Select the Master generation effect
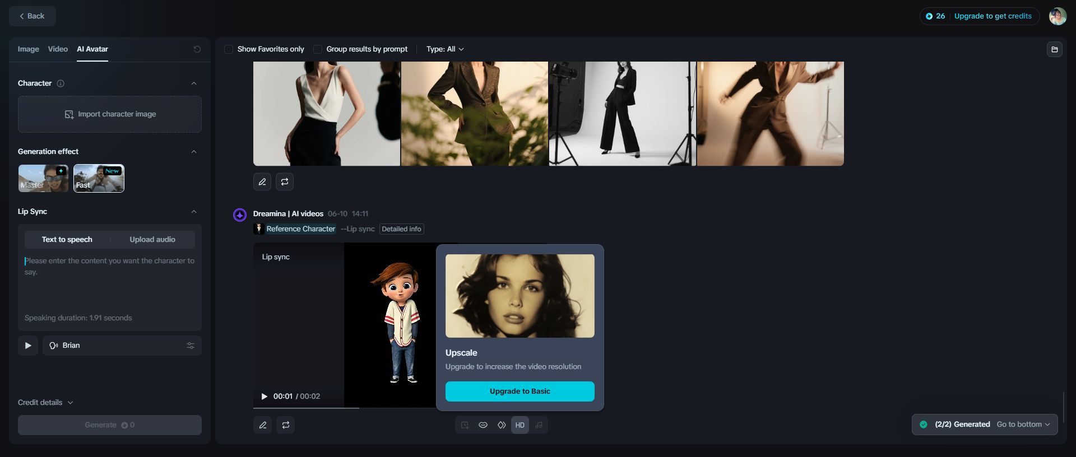The width and height of the screenshot is (1076, 457). click(43, 179)
